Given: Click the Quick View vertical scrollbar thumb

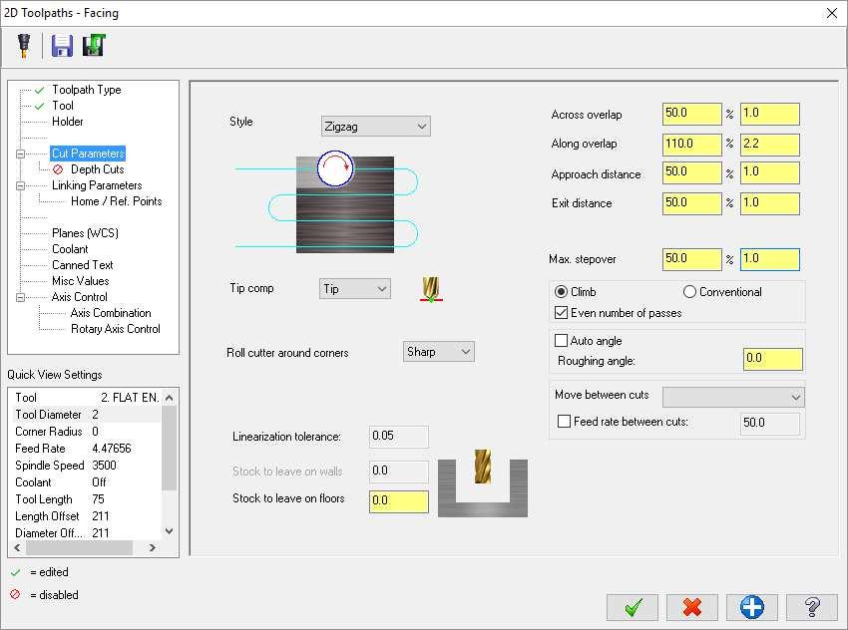Looking at the screenshot, I should 170,449.
